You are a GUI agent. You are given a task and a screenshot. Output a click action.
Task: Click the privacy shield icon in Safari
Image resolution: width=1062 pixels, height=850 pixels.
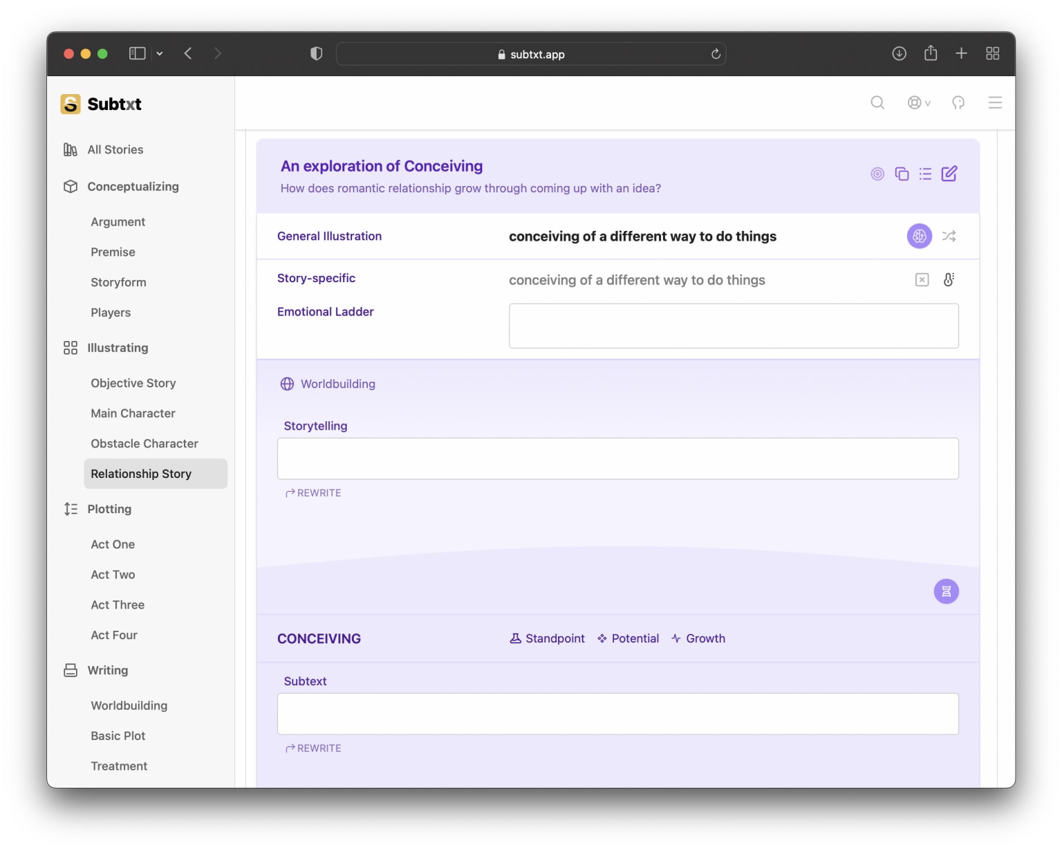316,53
